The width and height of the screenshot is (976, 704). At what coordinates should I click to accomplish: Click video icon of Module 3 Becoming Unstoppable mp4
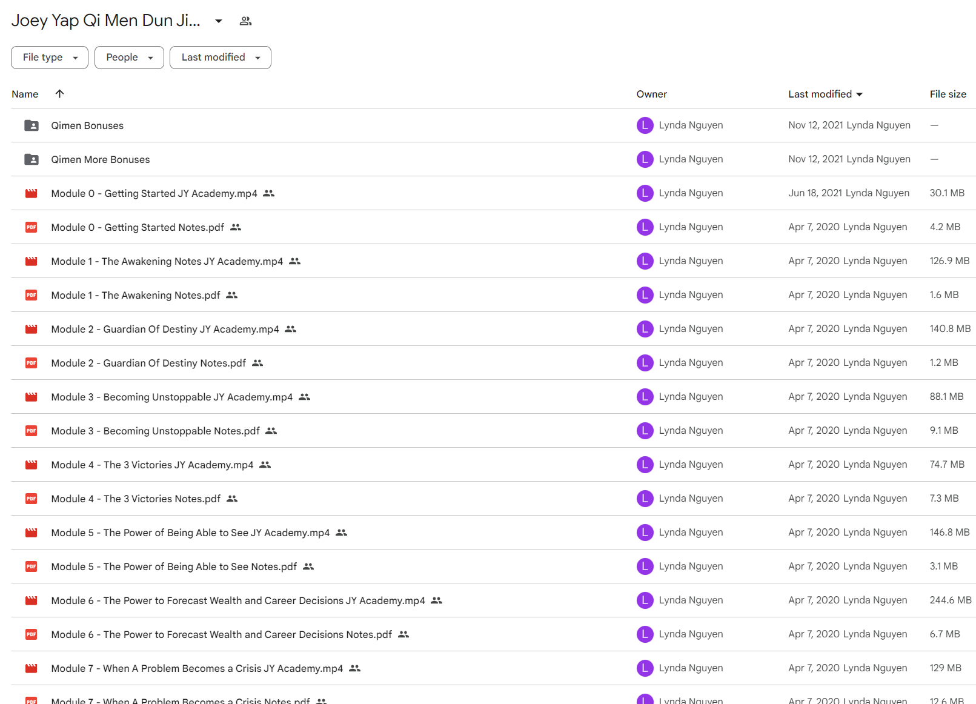(32, 397)
